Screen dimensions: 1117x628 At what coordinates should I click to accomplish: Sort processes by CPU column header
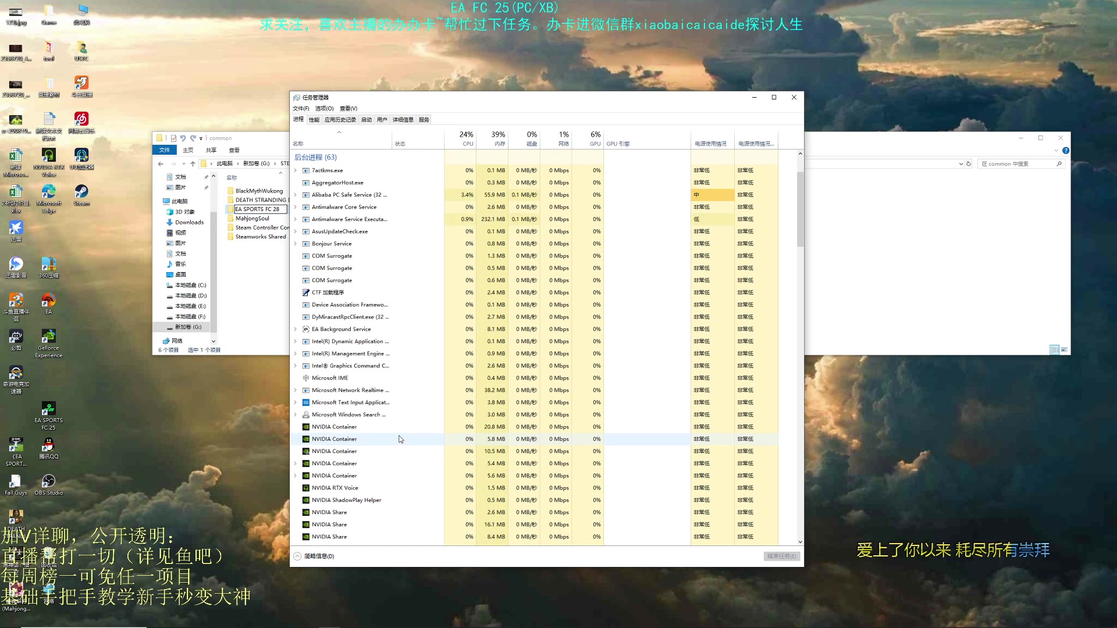pos(460,138)
